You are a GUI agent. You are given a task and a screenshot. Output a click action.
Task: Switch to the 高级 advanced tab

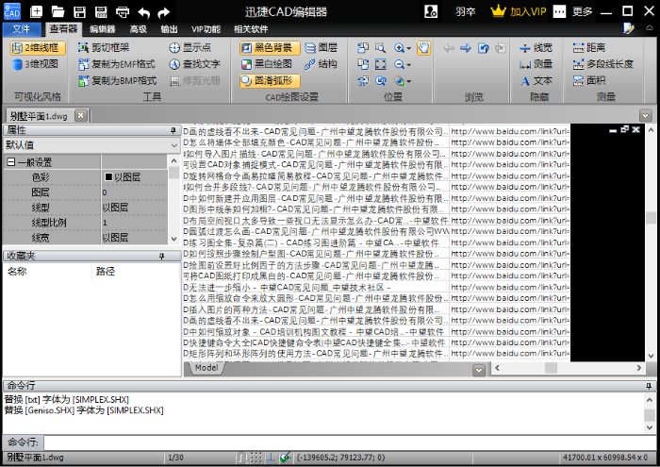(138, 29)
